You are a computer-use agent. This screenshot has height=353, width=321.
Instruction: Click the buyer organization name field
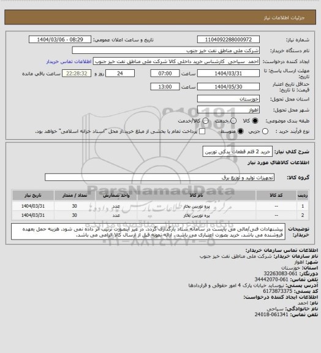[x=165, y=50]
